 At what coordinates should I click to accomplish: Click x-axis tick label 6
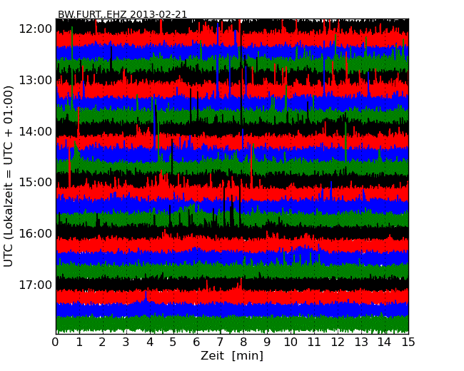pyautogui.click(x=196, y=342)
